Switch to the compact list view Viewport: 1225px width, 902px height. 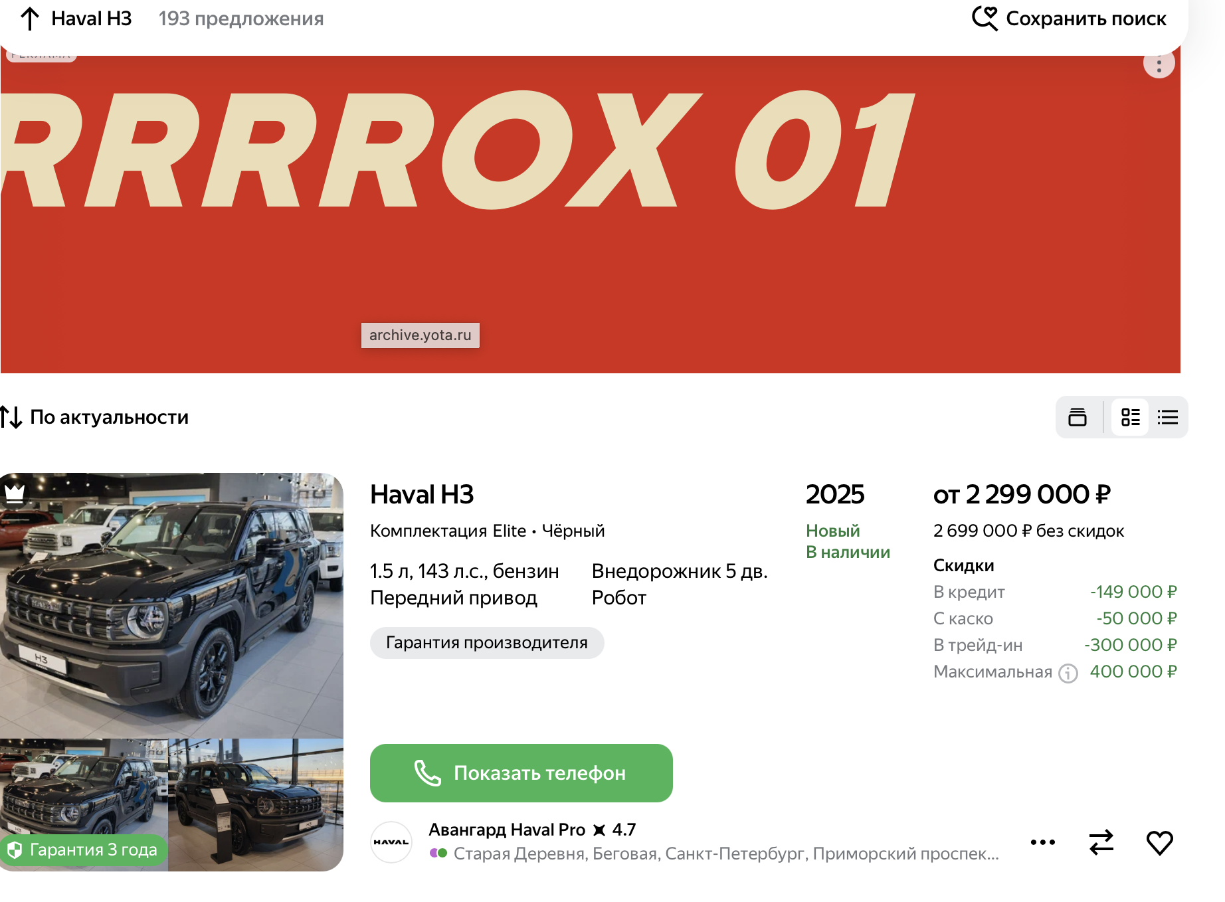(x=1167, y=417)
